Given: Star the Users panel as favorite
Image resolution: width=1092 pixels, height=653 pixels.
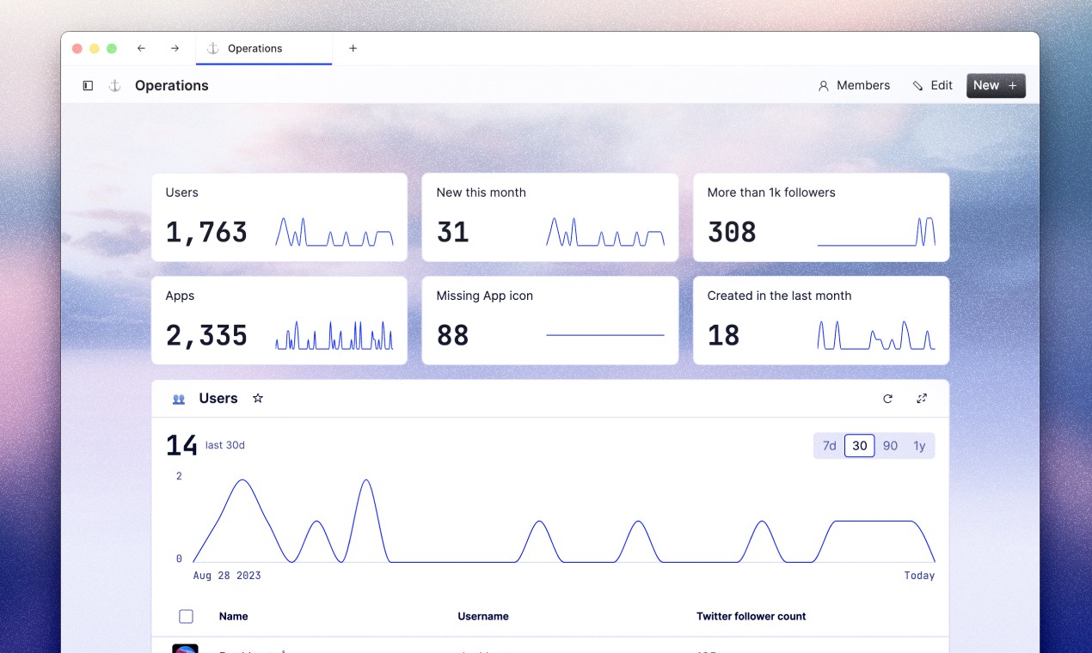Looking at the screenshot, I should pyautogui.click(x=258, y=399).
